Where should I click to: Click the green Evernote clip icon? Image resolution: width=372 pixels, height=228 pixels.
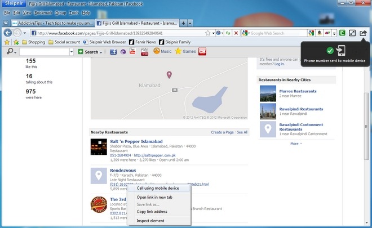pyautogui.click(x=342, y=33)
